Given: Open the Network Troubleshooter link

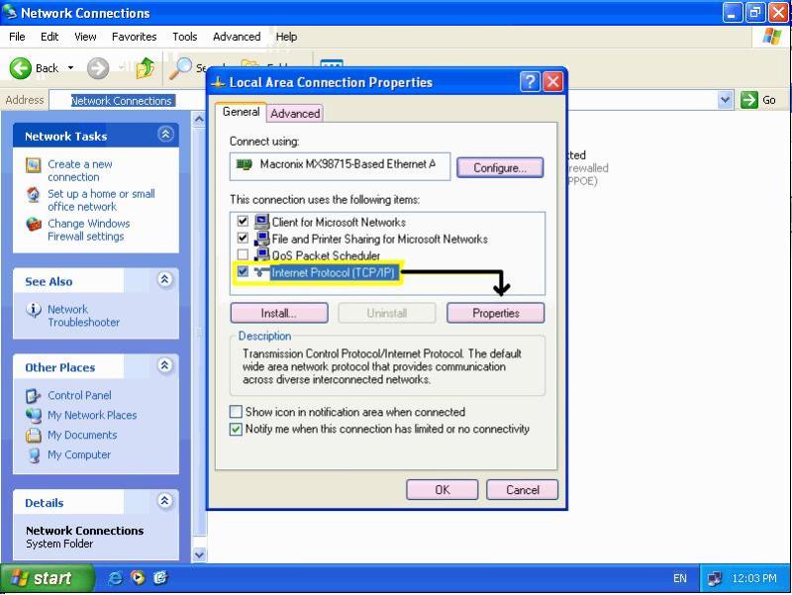Looking at the screenshot, I should pos(83,316).
